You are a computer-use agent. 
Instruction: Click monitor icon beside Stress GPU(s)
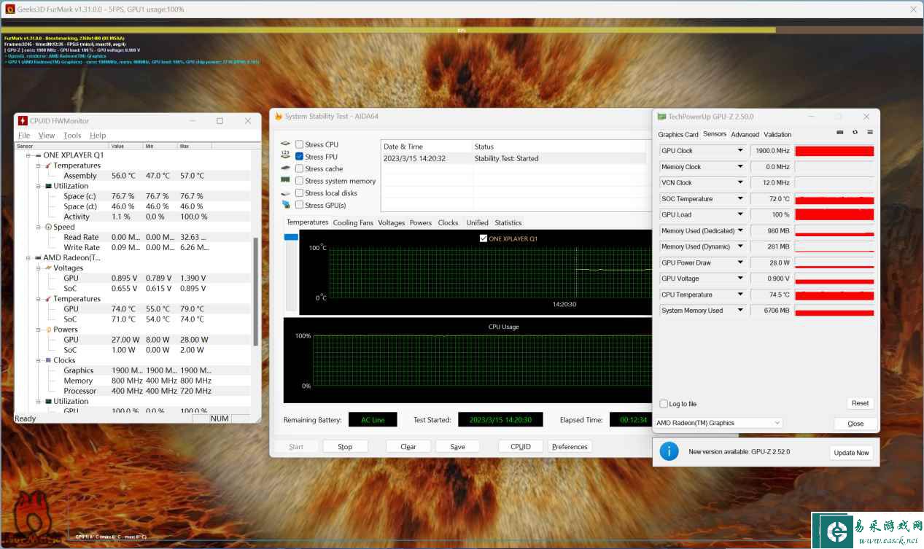click(x=285, y=205)
